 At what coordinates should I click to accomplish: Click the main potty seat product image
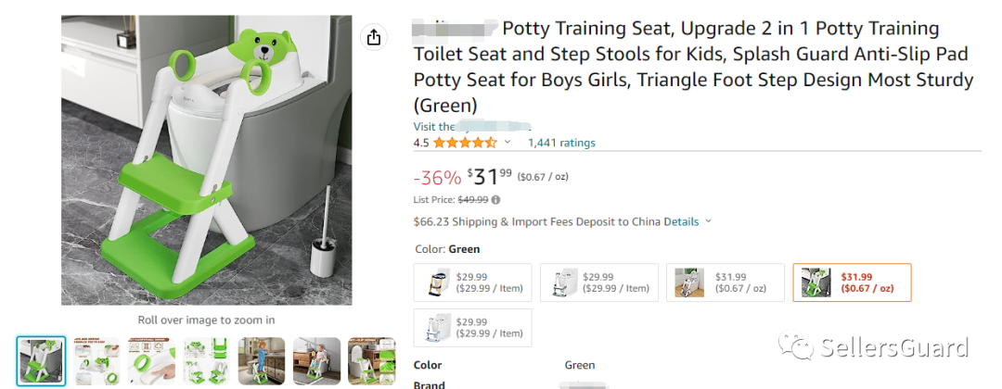[206, 159]
